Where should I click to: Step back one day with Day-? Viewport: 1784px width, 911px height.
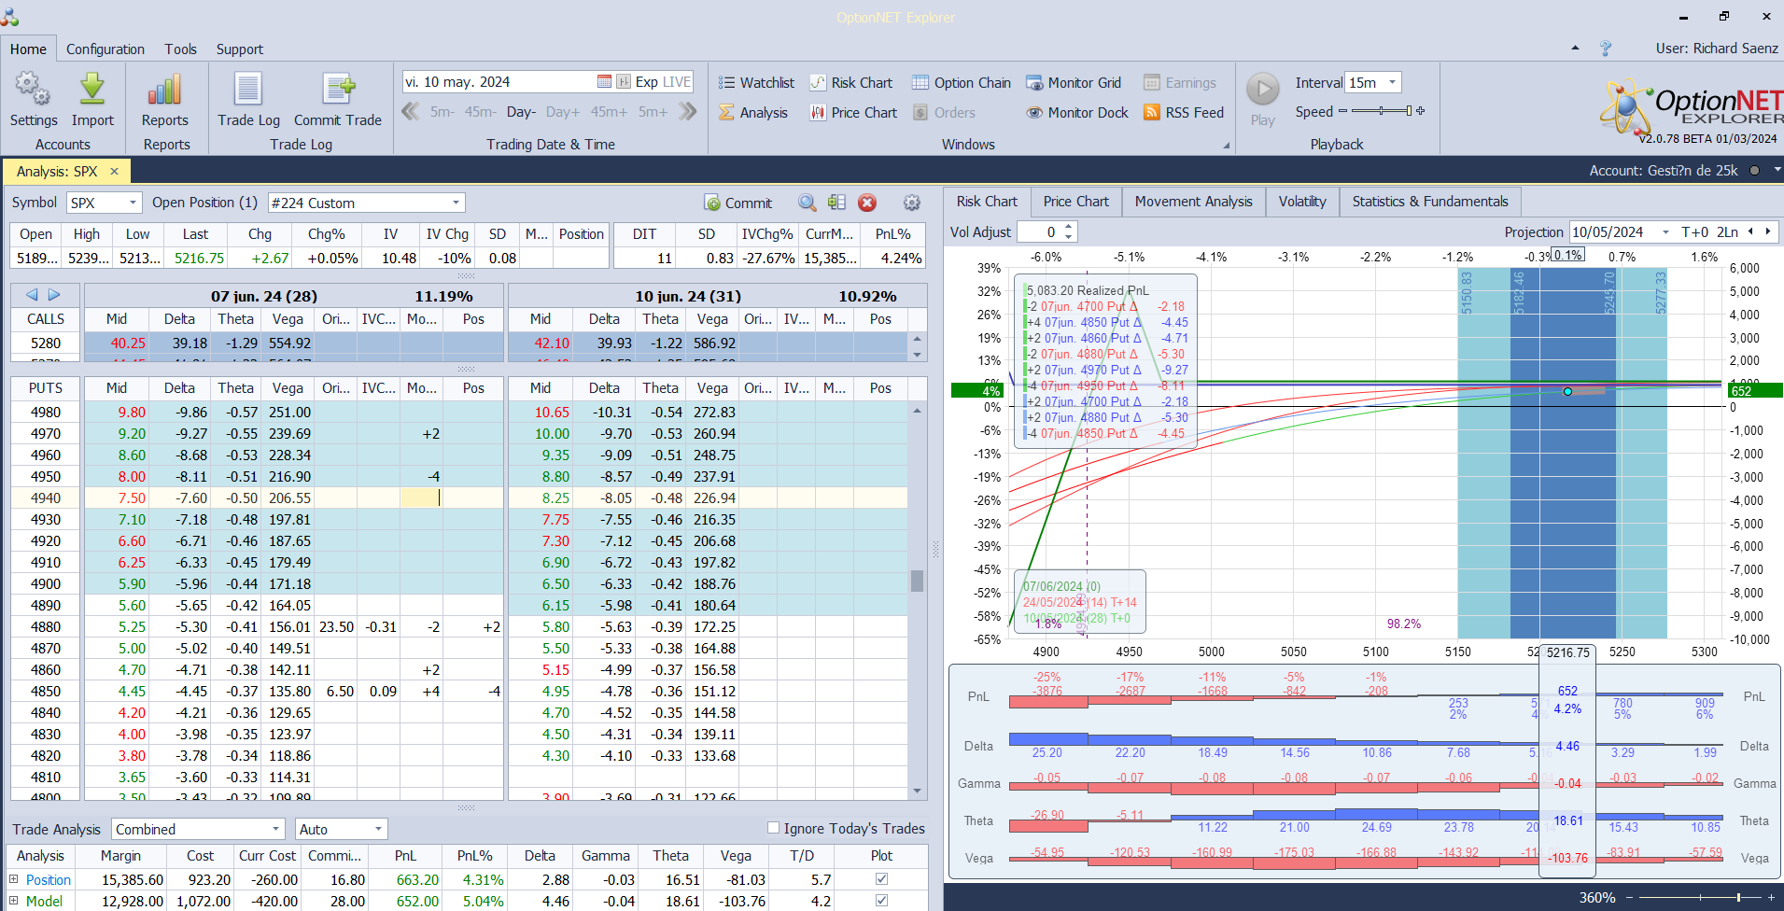521,112
